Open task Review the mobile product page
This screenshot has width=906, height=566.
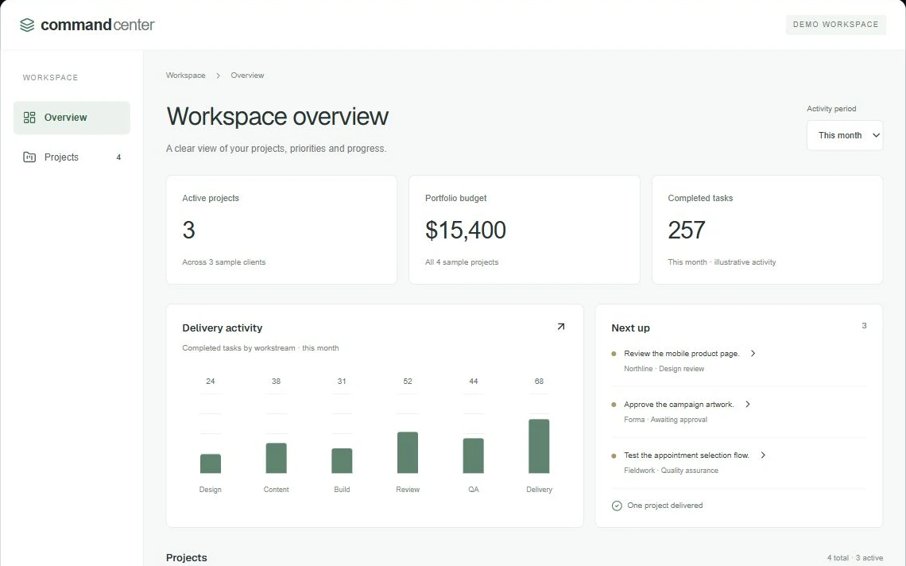pyautogui.click(x=682, y=353)
